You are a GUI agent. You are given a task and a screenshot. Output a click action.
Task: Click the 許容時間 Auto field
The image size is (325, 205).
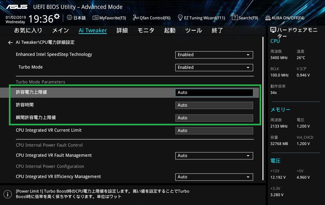click(214, 105)
